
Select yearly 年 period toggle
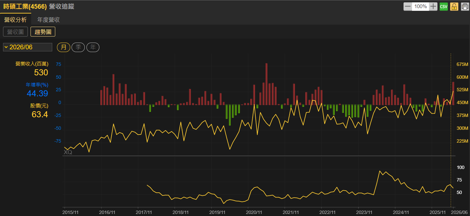coord(93,47)
